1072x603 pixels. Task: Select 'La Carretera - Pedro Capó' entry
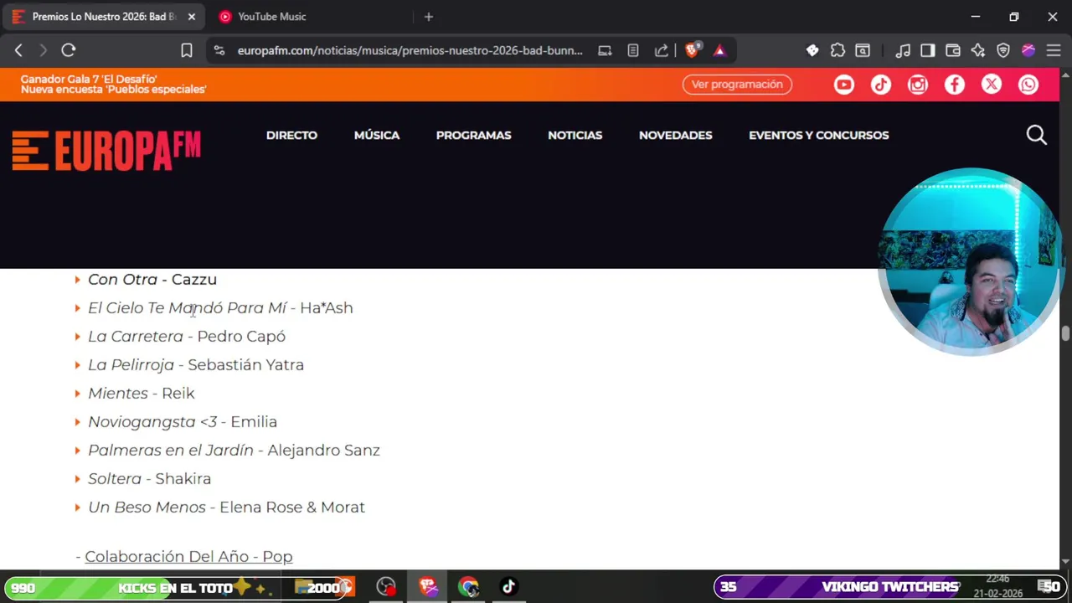pyautogui.click(x=187, y=337)
